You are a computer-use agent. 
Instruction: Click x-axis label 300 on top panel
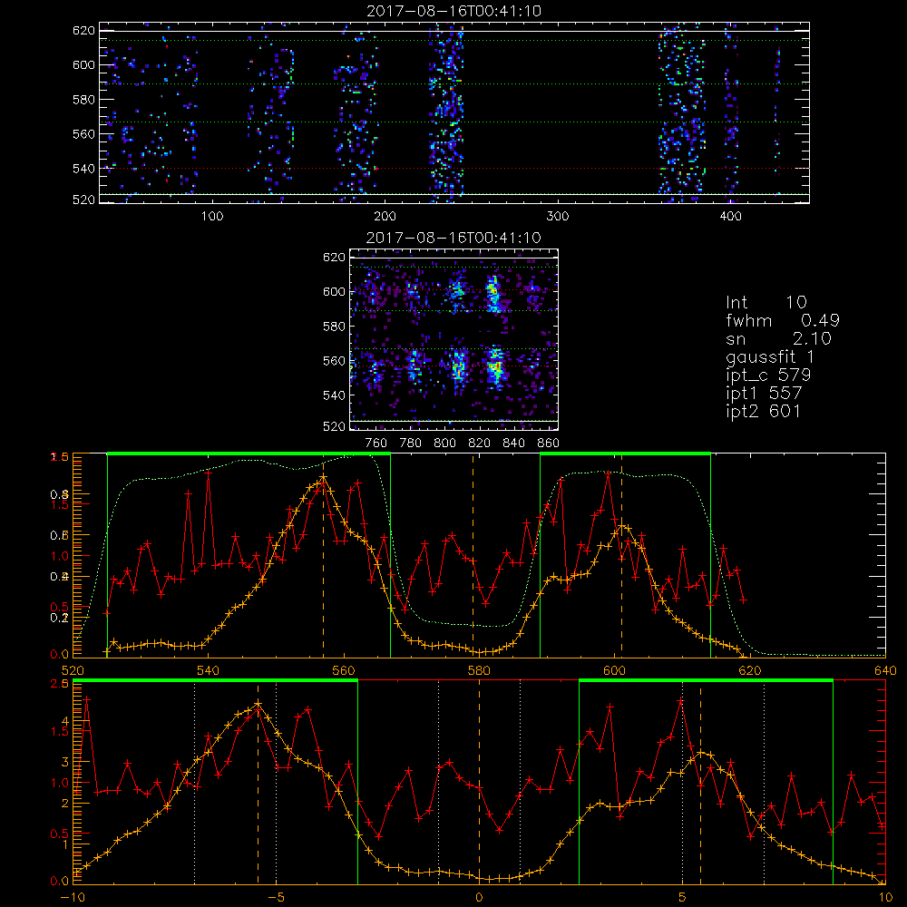558,217
